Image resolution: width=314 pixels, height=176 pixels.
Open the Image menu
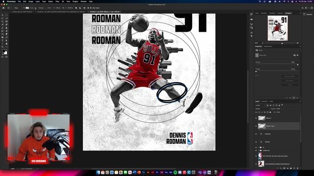(30, 1)
